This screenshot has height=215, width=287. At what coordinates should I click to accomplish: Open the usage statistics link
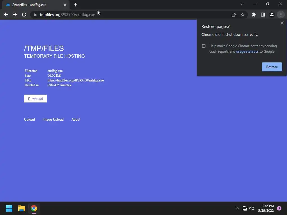click(247, 52)
